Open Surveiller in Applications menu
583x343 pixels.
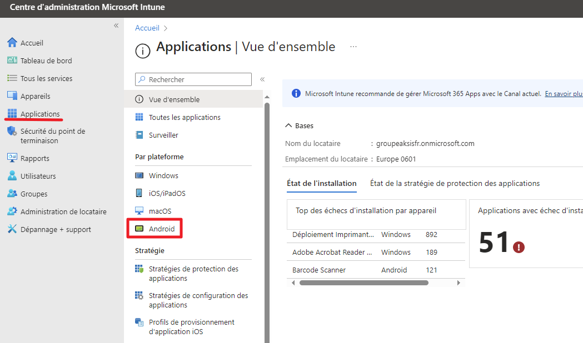point(163,135)
